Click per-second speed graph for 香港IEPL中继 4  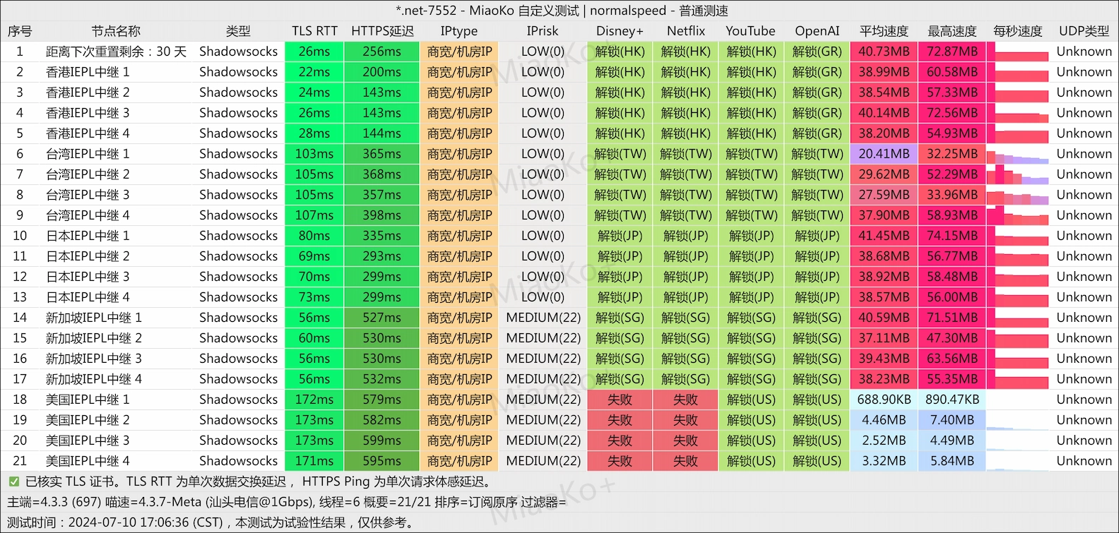click(1017, 133)
